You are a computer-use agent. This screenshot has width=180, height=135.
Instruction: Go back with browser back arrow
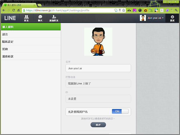point(4,10)
